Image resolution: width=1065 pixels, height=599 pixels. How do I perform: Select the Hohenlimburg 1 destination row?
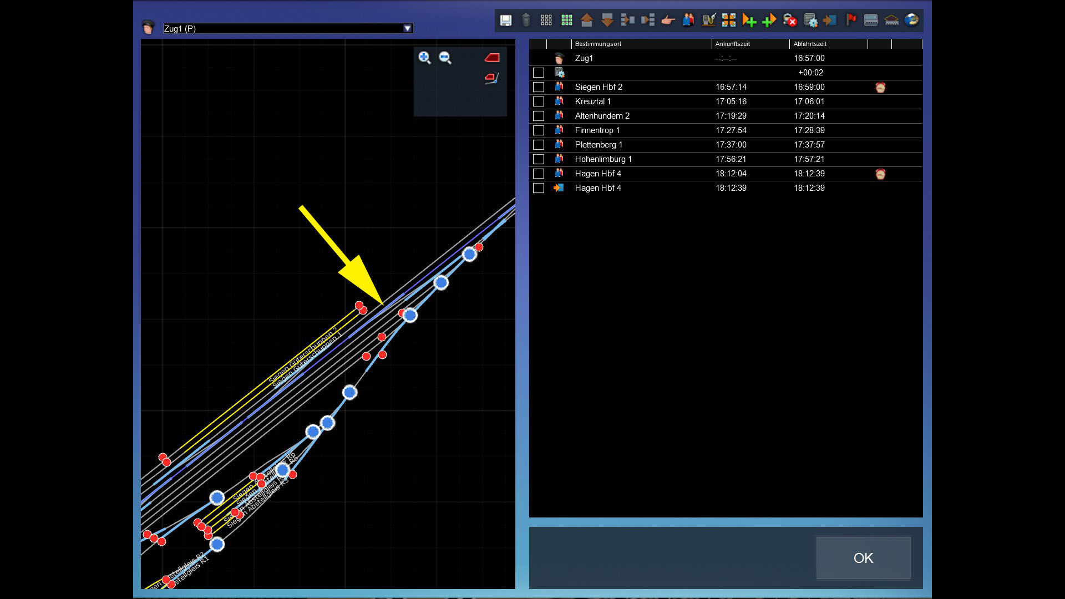(x=603, y=159)
